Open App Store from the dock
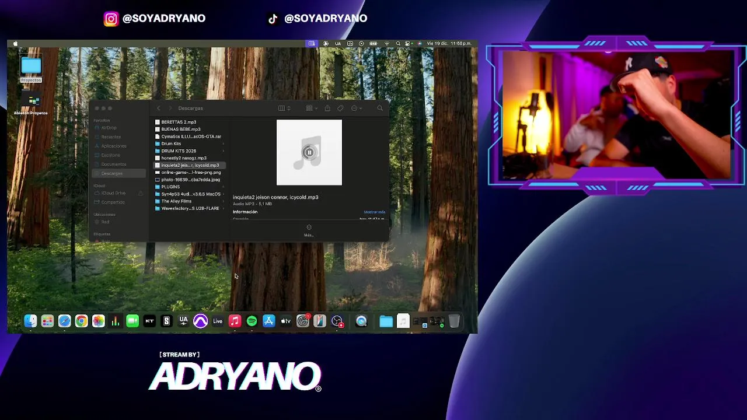This screenshot has width=747, height=420. point(268,321)
